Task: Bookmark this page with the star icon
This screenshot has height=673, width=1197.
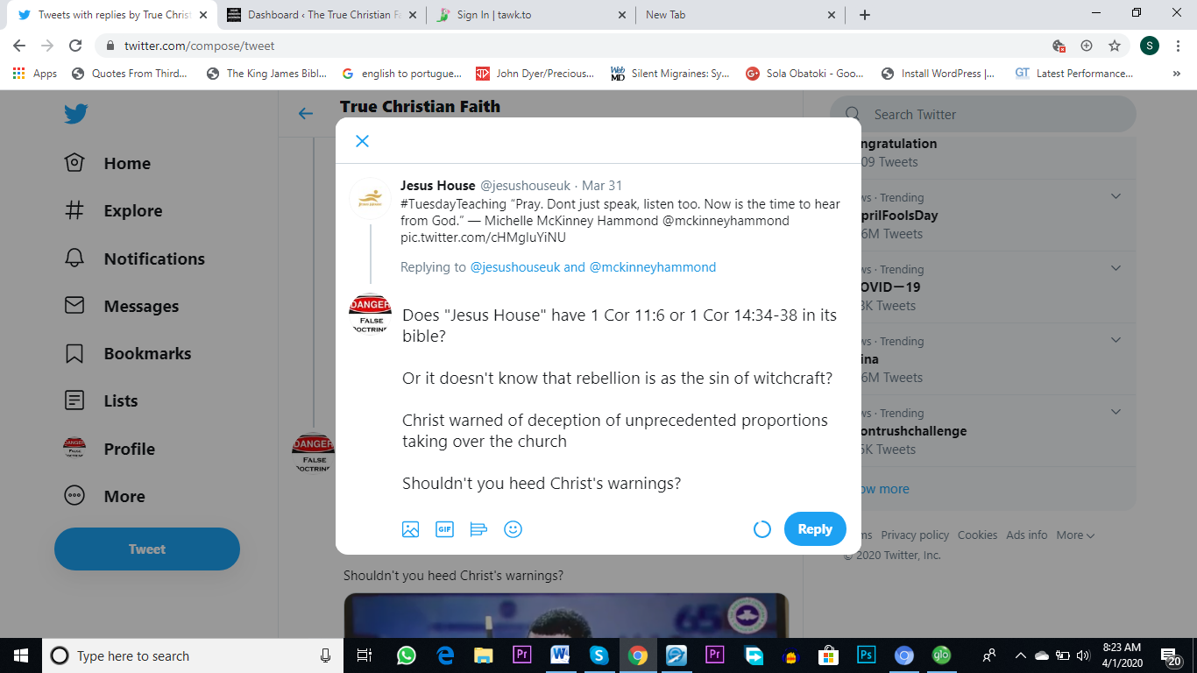Action: [1114, 46]
